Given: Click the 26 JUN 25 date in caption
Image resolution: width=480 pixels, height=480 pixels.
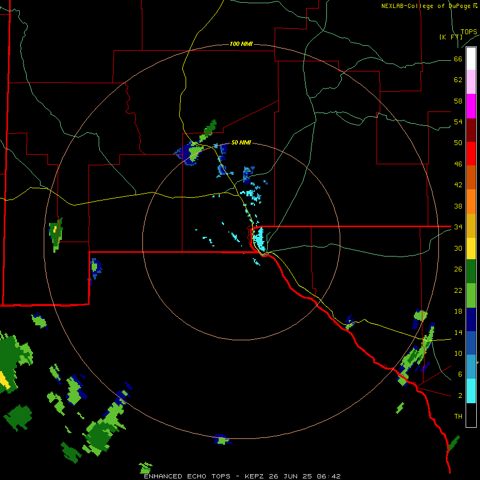Looking at the screenshot, I should 291,476.
